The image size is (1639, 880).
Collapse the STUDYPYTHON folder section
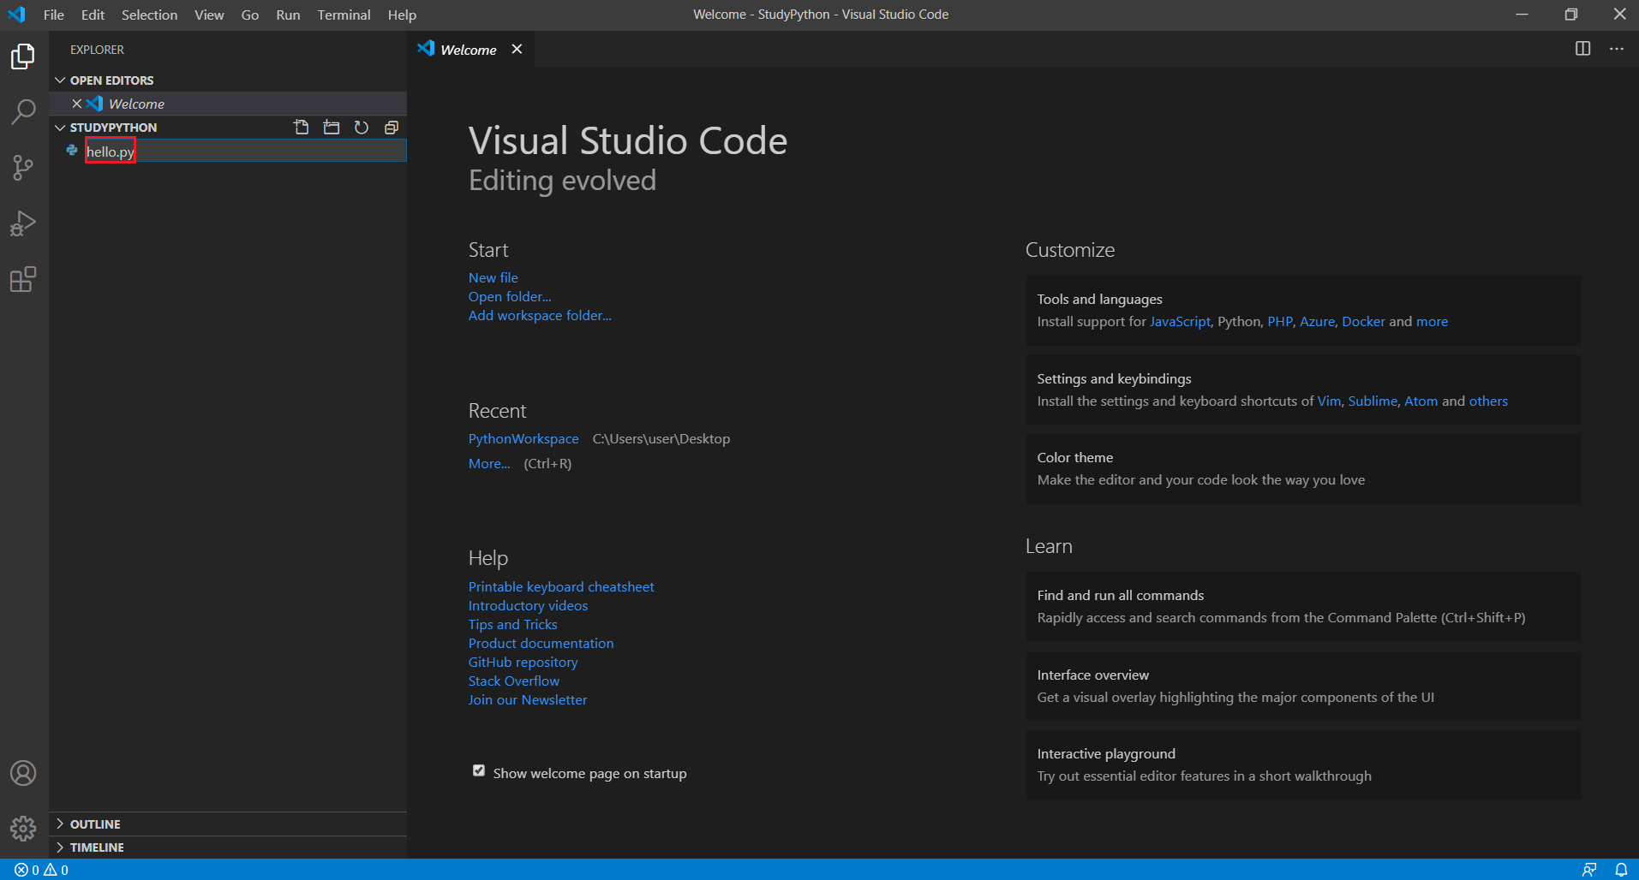click(60, 128)
